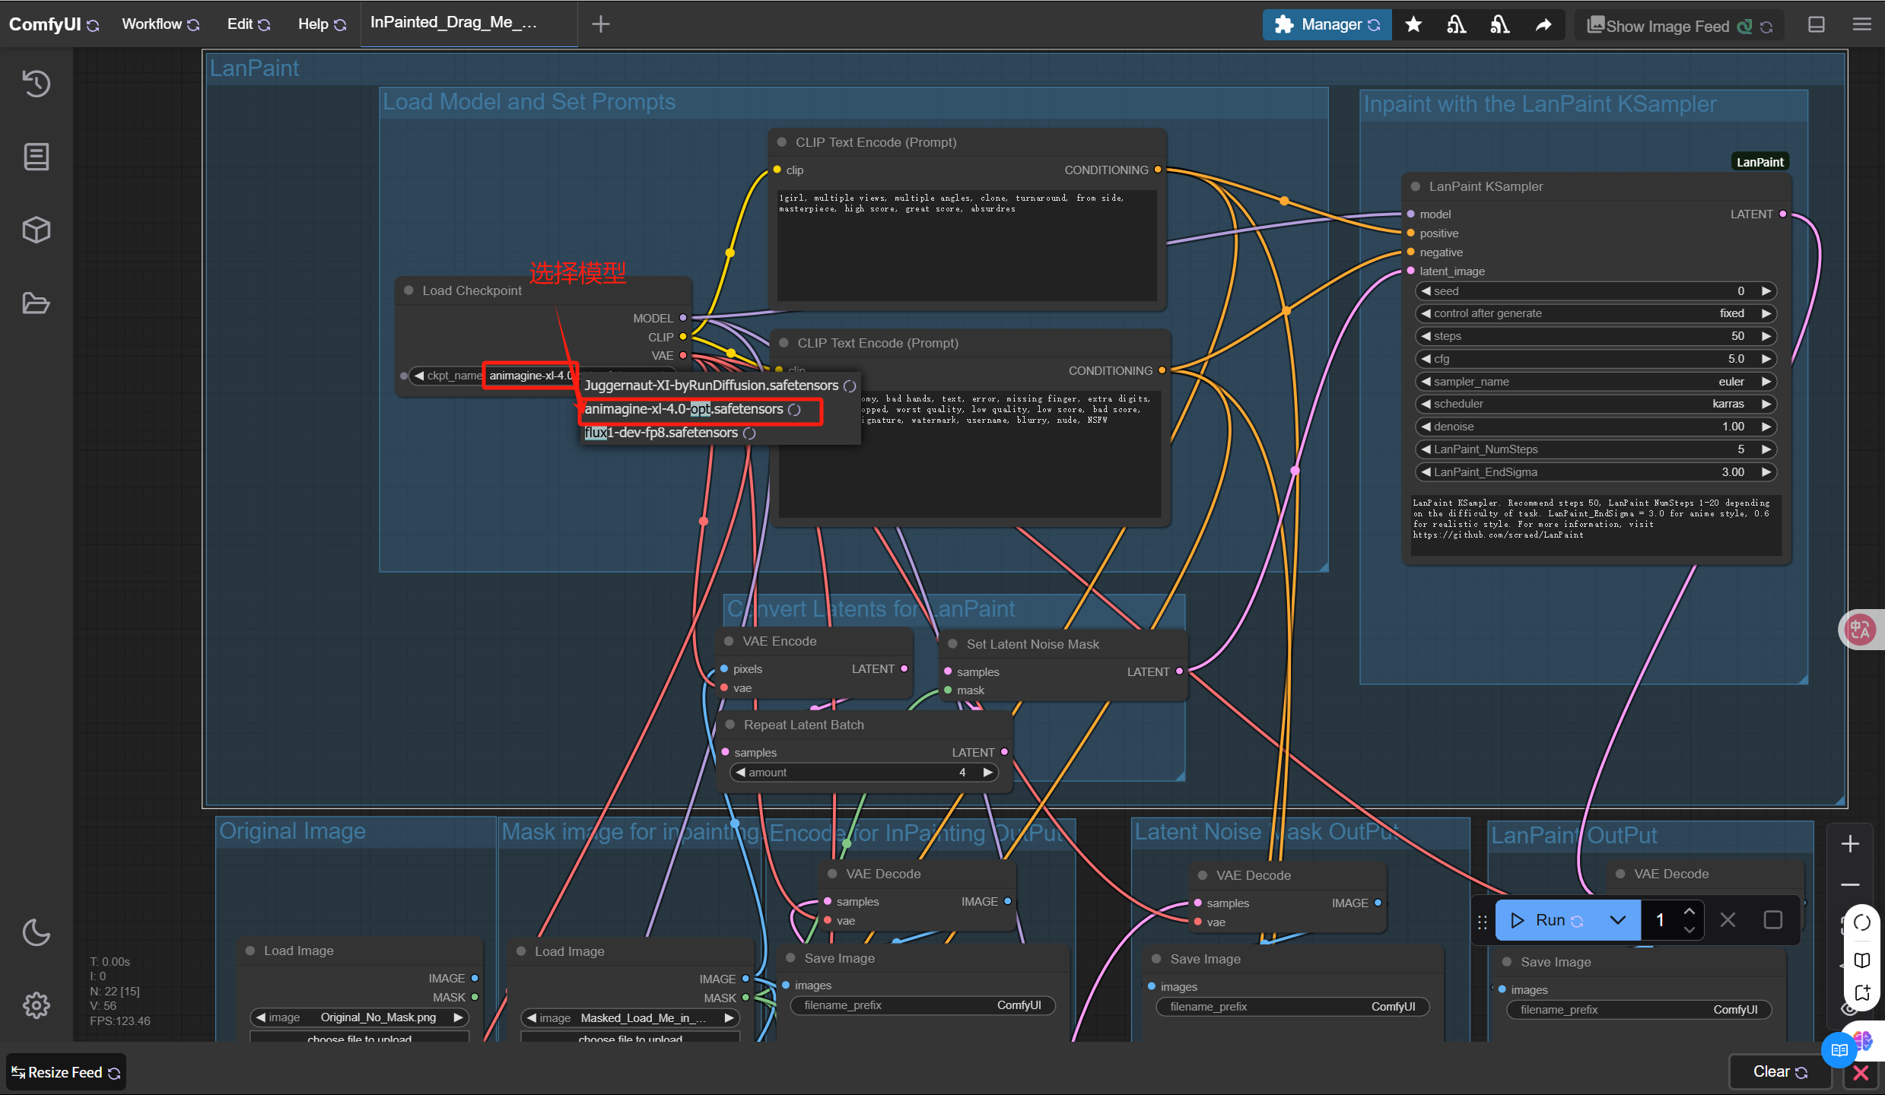Choose flux1-dev-fp8.safetensors checkpoint option

[660, 433]
